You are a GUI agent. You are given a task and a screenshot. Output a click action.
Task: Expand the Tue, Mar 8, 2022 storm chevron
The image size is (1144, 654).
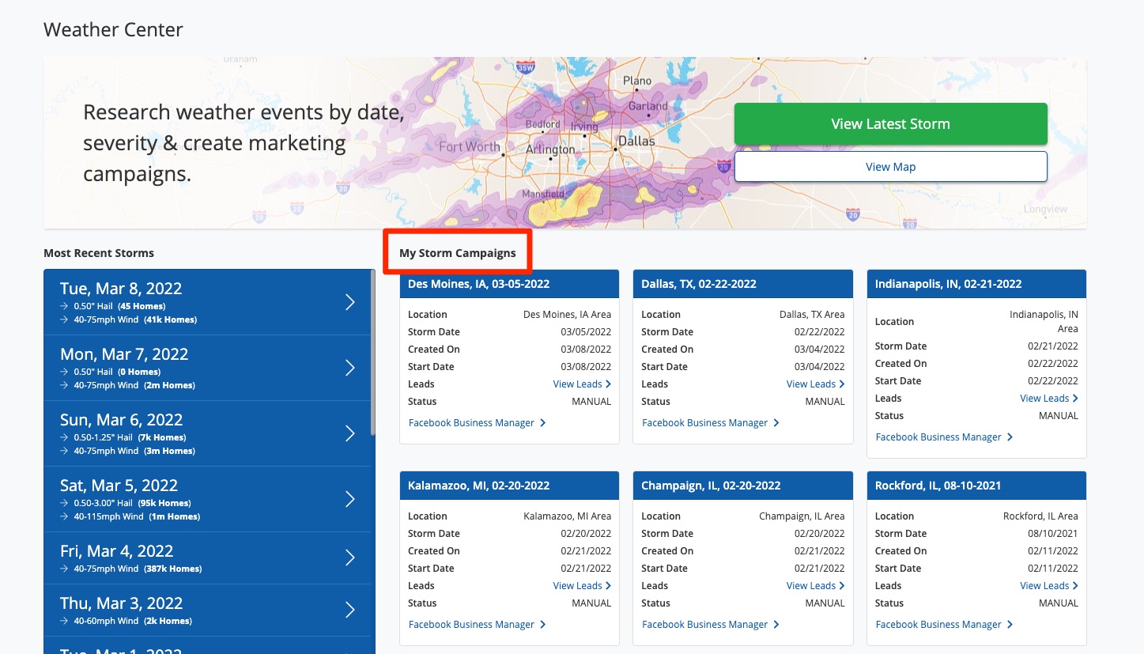(x=350, y=302)
